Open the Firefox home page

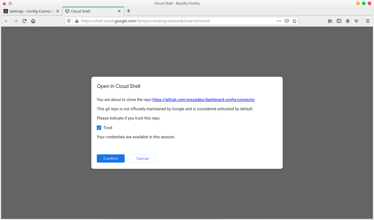click(x=33, y=21)
